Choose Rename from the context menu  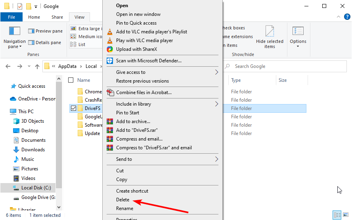tap(124, 208)
